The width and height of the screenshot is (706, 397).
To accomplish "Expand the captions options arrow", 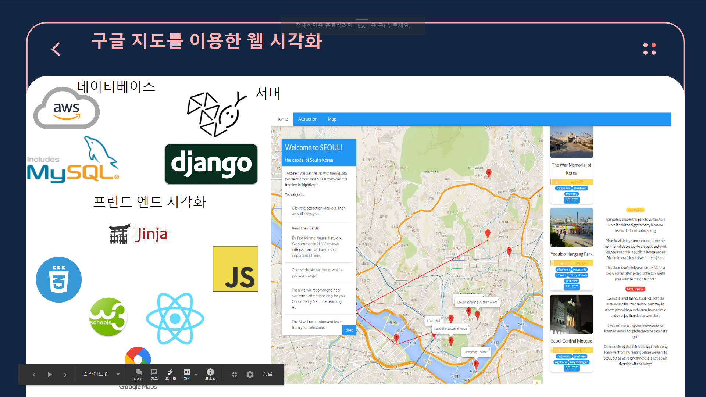I will (196, 374).
